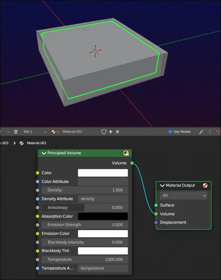Screen dimensions: 221x280
Task: Open the All target dropdown
Action: coord(183,195)
